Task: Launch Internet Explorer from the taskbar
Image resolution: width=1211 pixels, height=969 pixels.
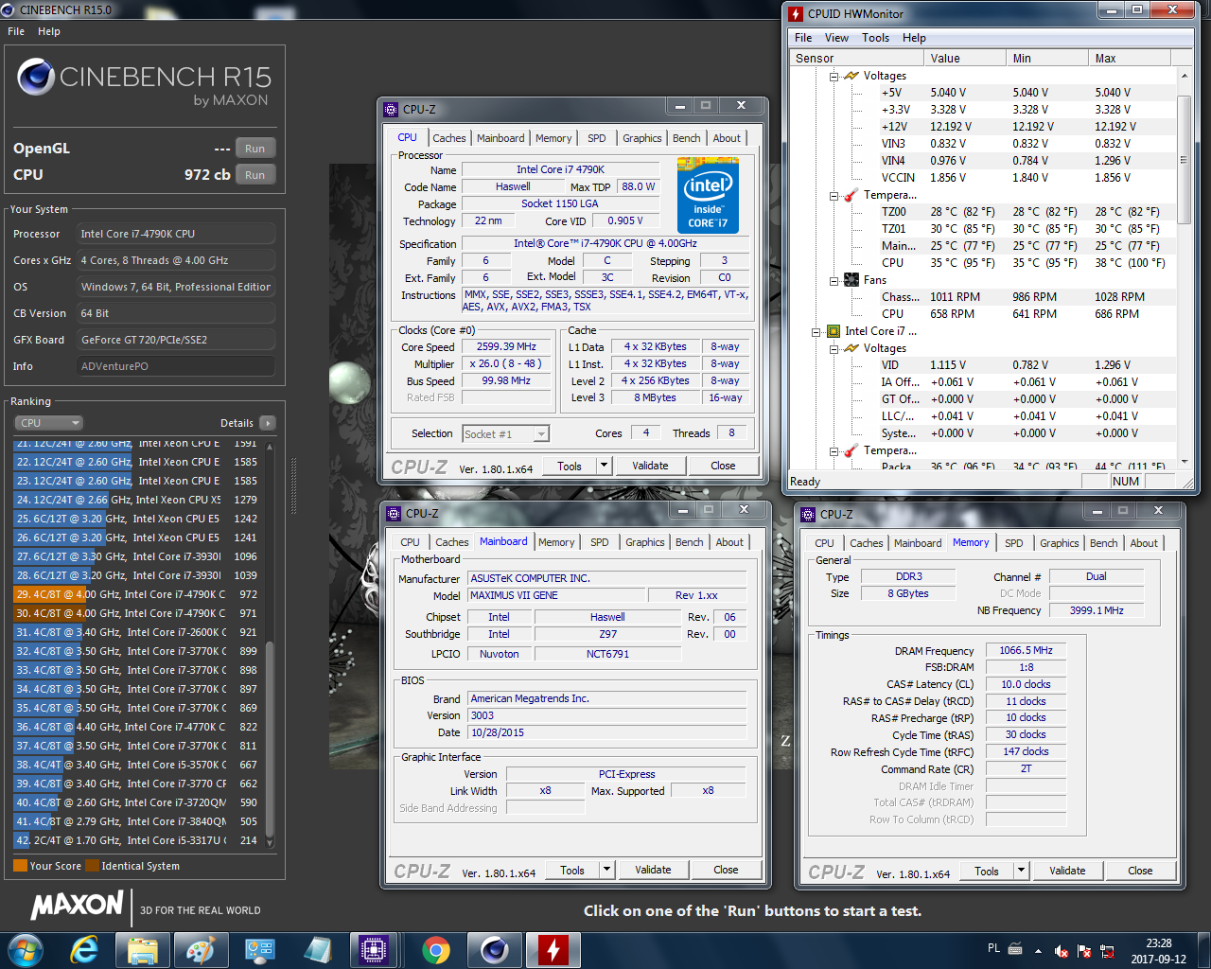Action: pyautogui.click(x=84, y=949)
